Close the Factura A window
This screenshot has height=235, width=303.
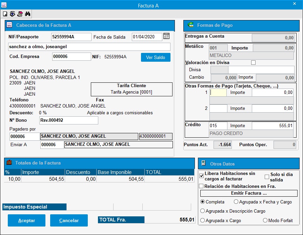[x=295, y=4]
